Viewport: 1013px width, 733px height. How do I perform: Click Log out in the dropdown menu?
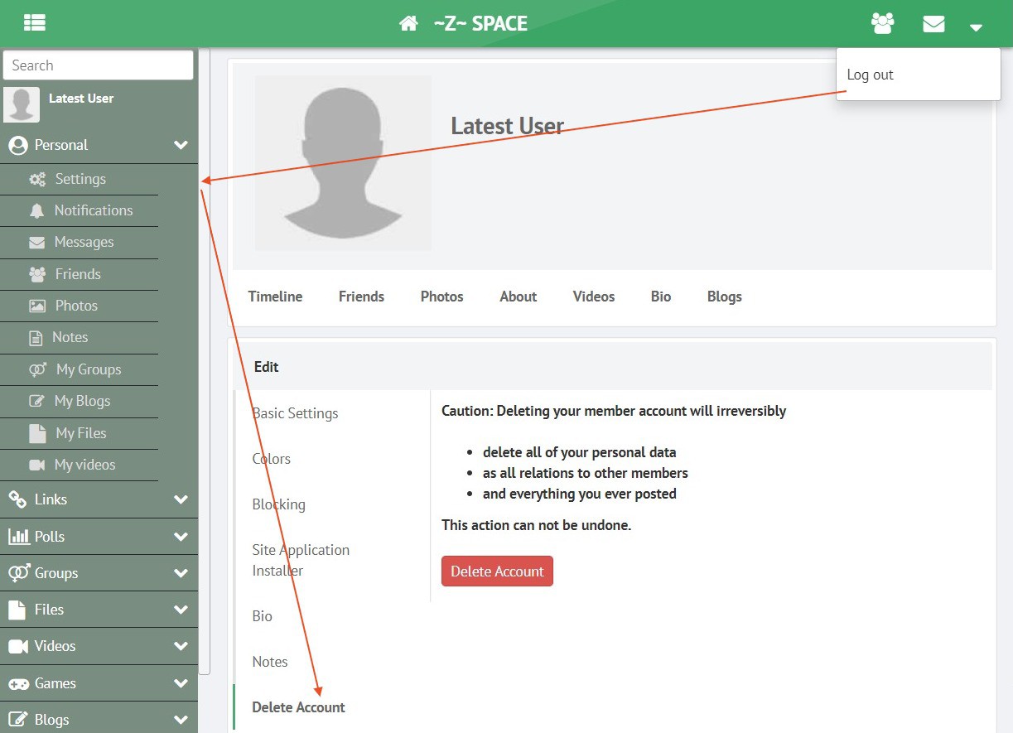(870, 75)
